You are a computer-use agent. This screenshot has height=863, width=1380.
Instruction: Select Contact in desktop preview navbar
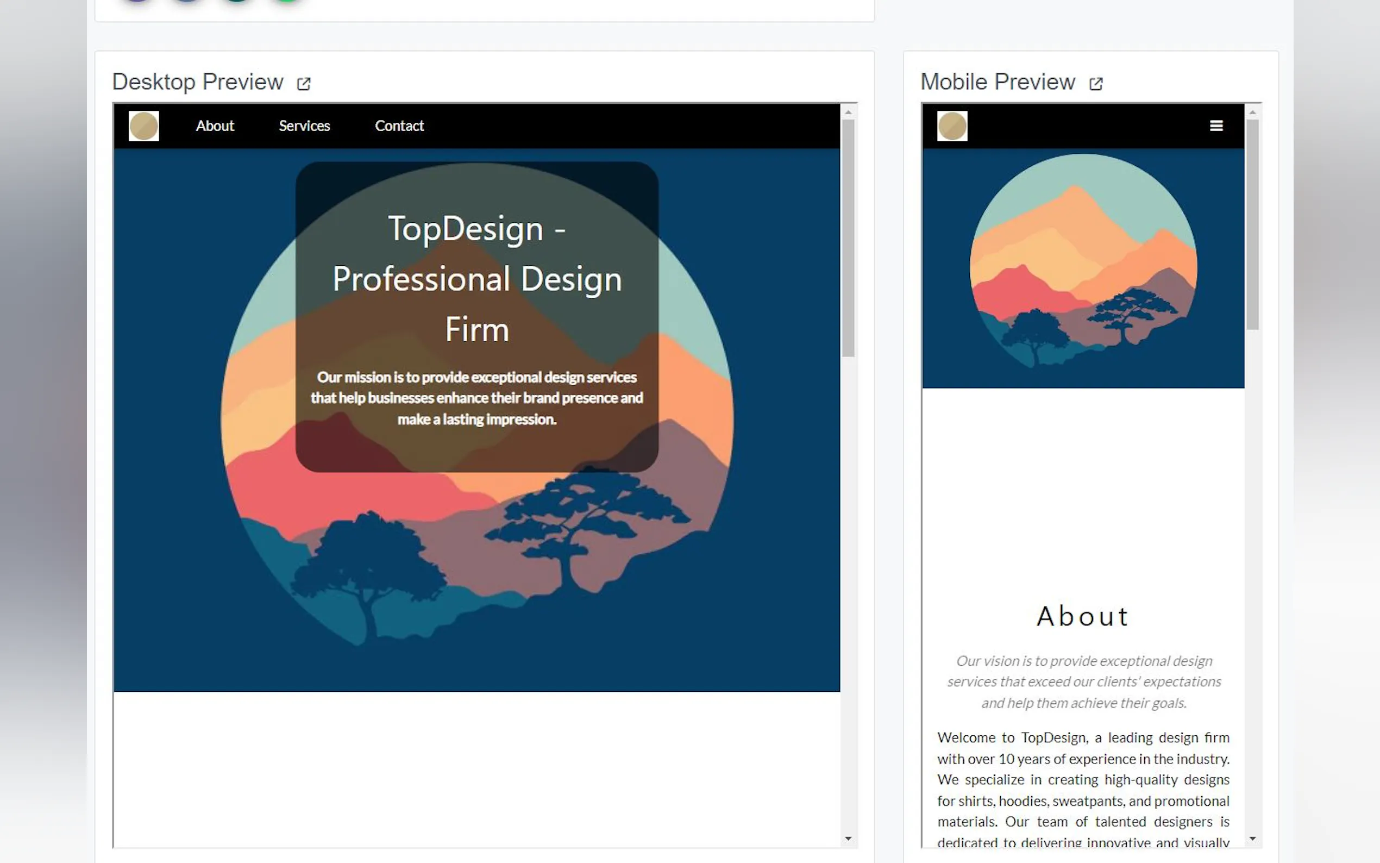(399, 126)
